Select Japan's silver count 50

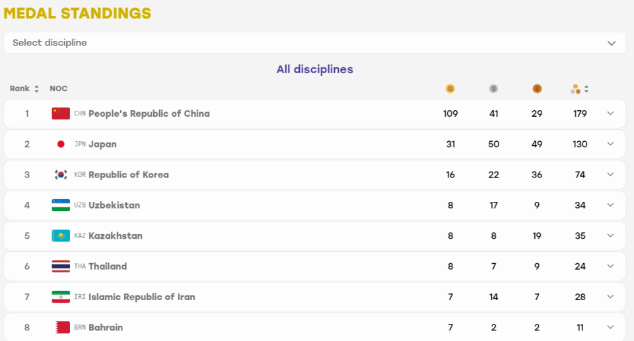pos(493,144)
